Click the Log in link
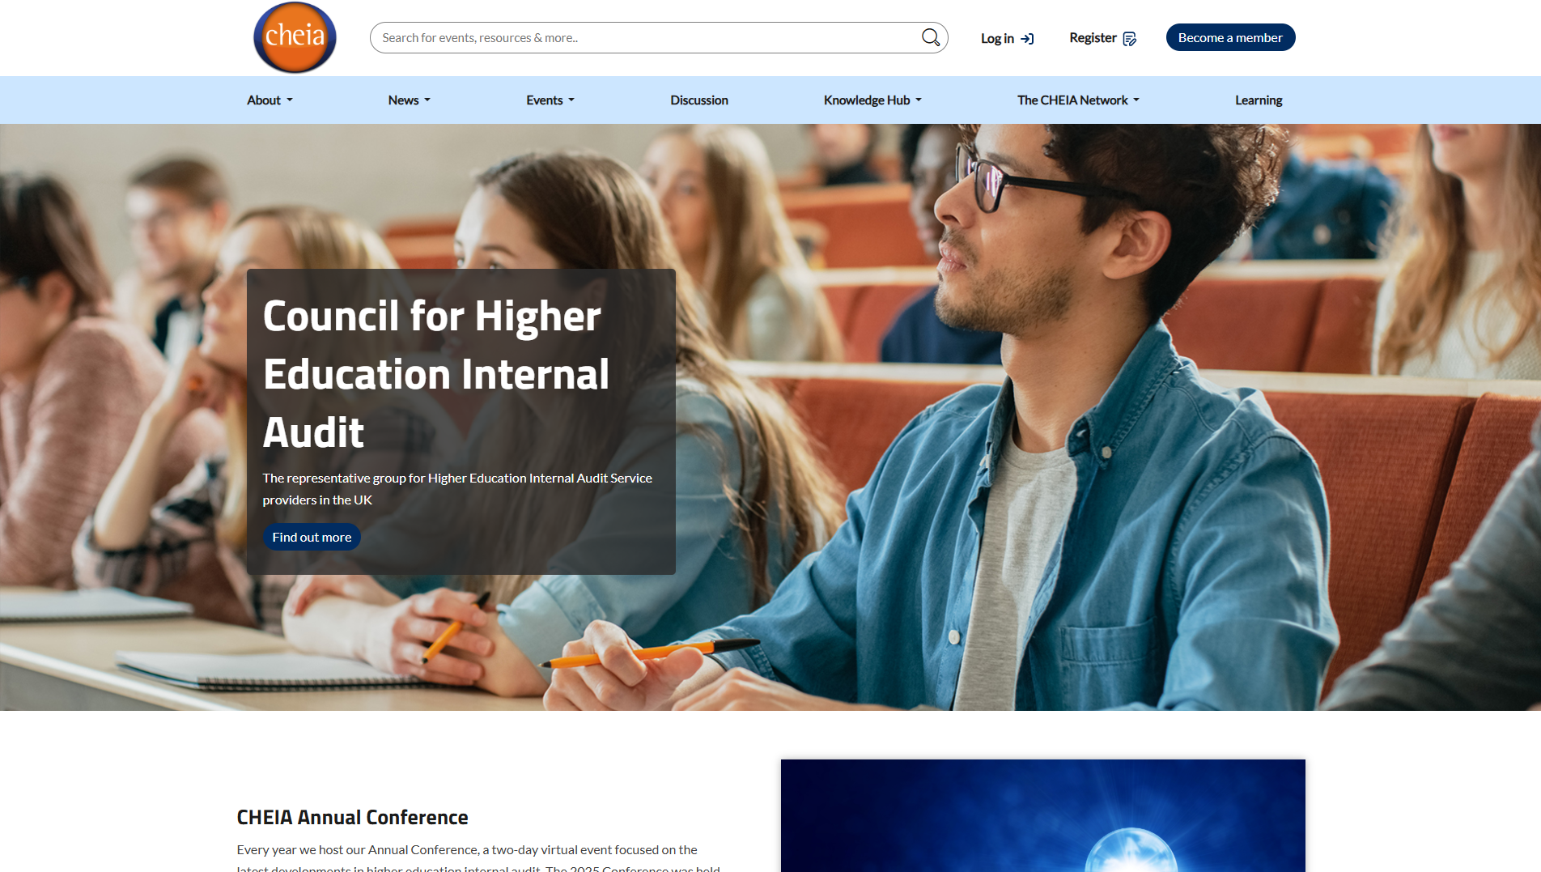The width and height of the screenshot is (1541, 872). 997,39
